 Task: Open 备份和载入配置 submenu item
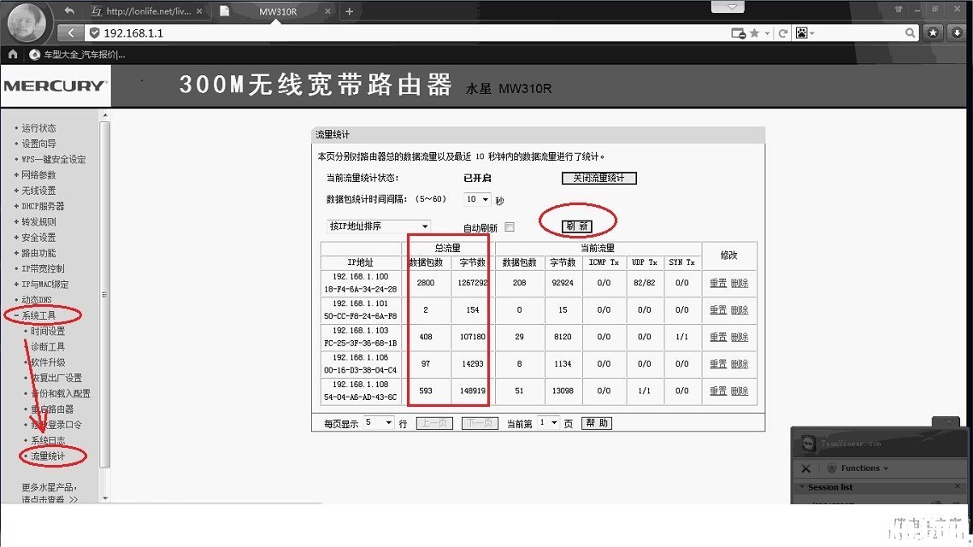tap(60, 394)
